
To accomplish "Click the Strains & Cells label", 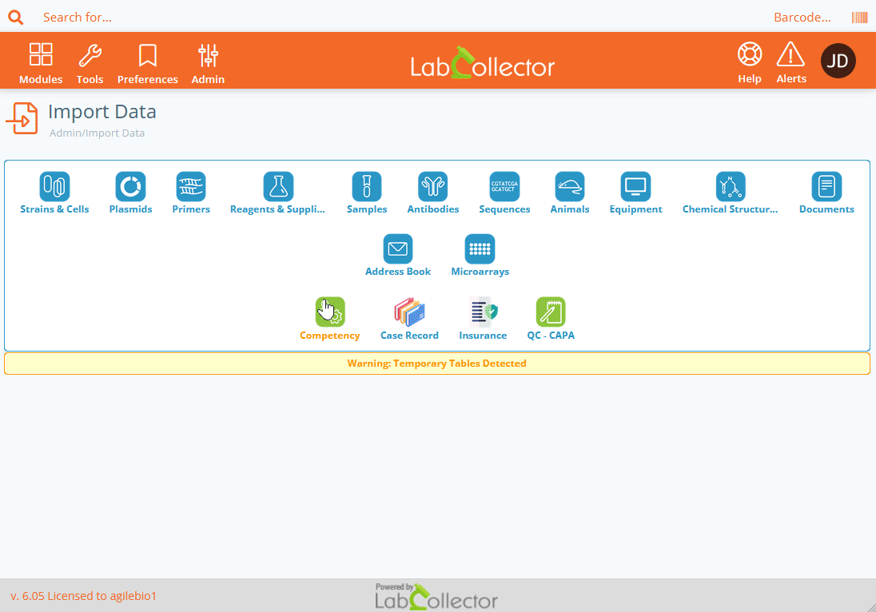I will pyautogui.click(x=54, y=209).
